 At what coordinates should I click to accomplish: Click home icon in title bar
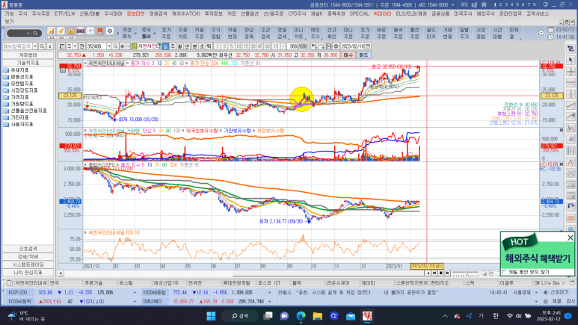[x=484, y=4]
